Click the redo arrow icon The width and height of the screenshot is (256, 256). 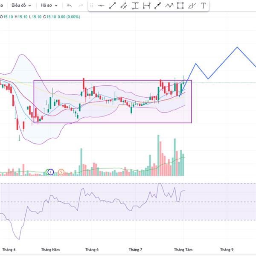(81, 6)
